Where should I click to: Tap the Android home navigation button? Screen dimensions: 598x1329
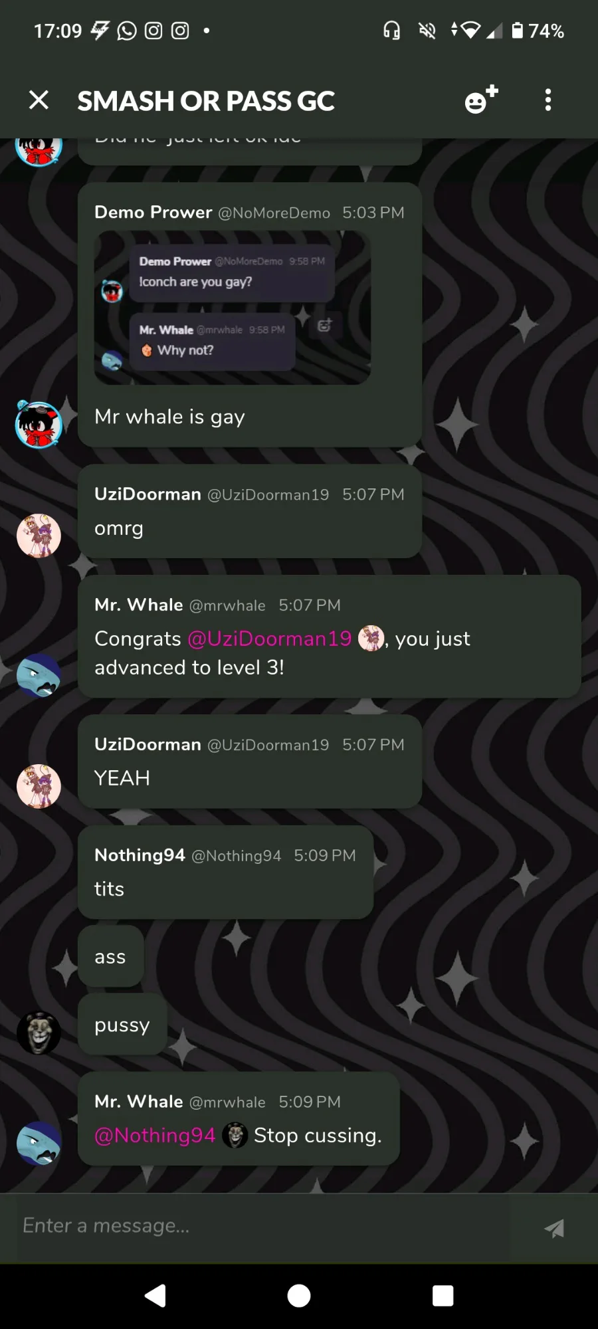(299, 1296)
